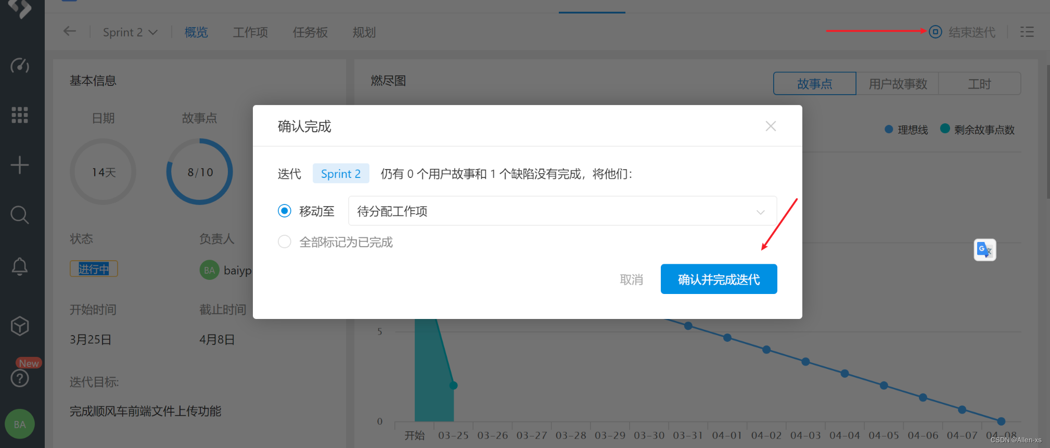Click the Google Translate floating icon
Image resolution: width=1050 pixels, height=448 pixels.
tap(984, 250)
